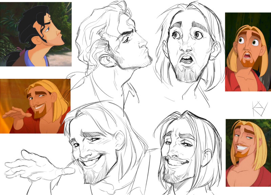Select the blonde character gesturing reference image
Image resolution: width=271 pixels, height=195 pixels.
click(35, 106)
